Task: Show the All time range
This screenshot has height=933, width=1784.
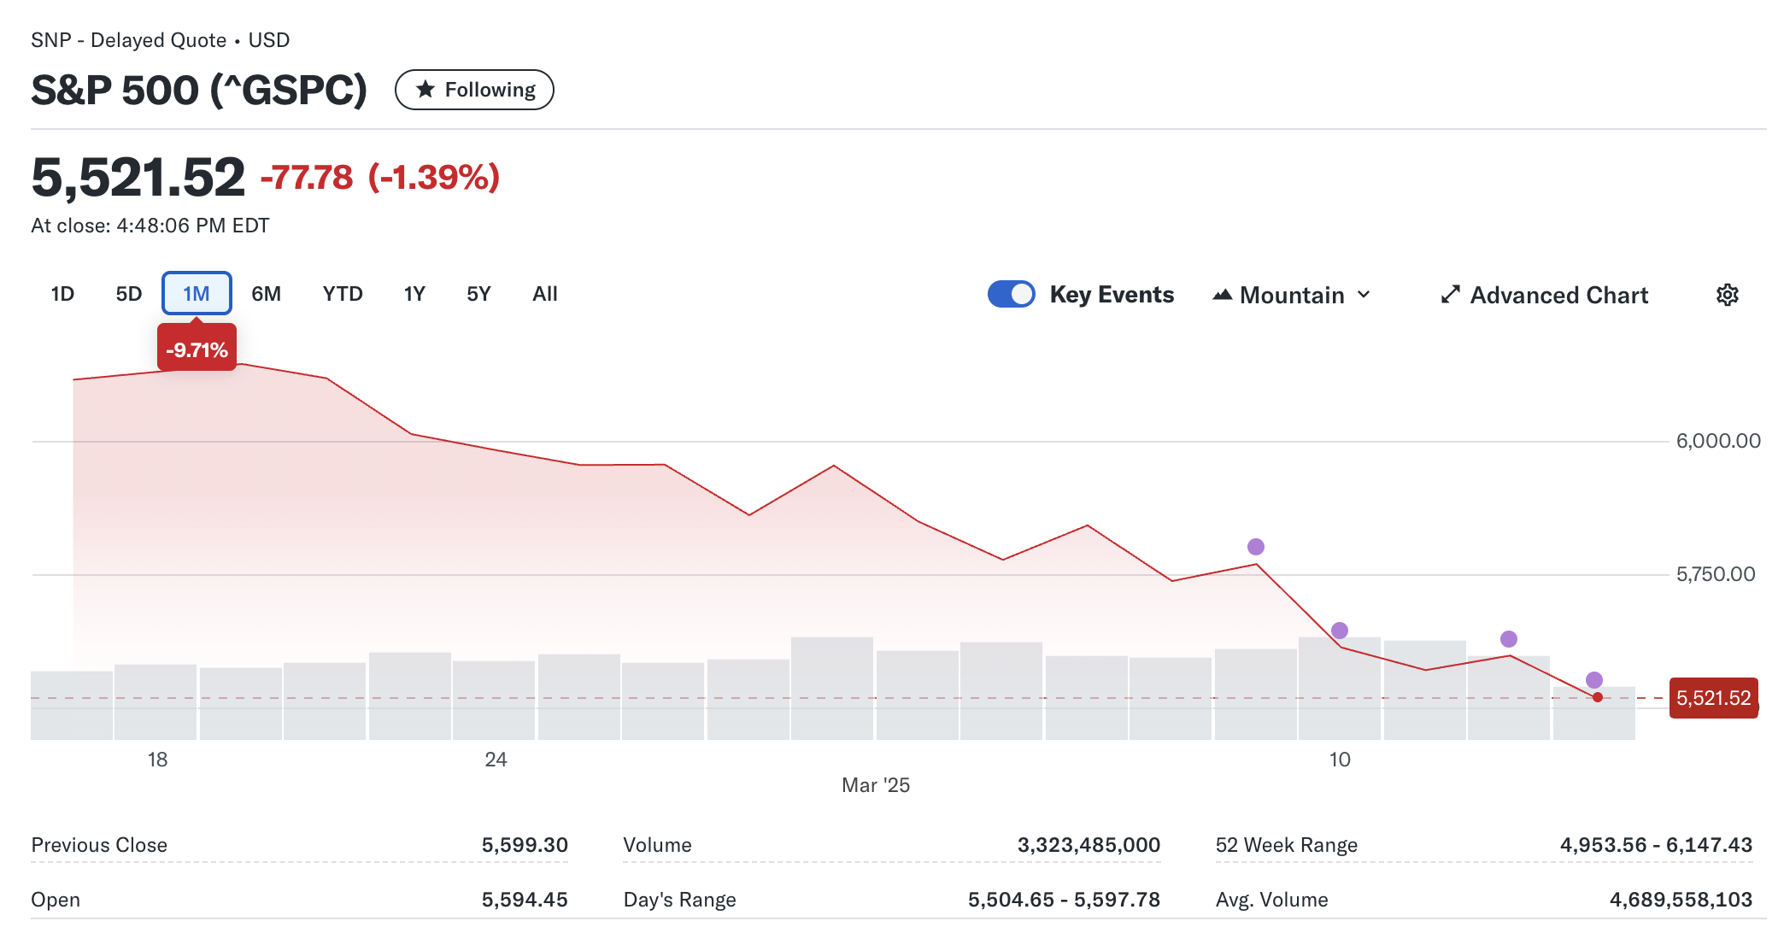Action: (544, 294)
